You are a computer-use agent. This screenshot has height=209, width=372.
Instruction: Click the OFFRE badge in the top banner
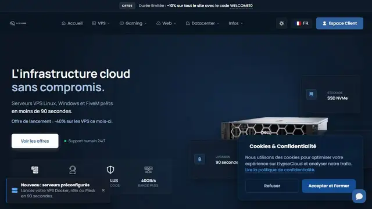127,6
